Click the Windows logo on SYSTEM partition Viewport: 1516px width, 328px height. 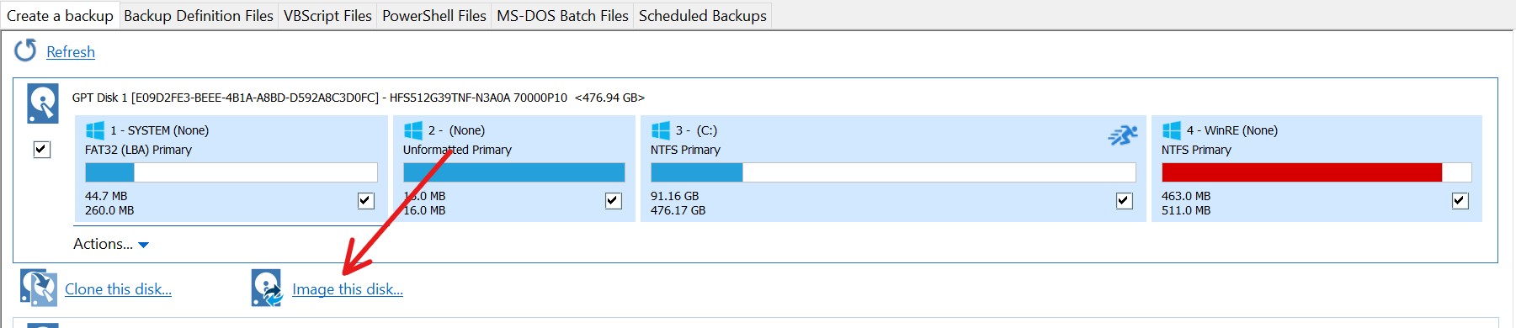(95, 130)
